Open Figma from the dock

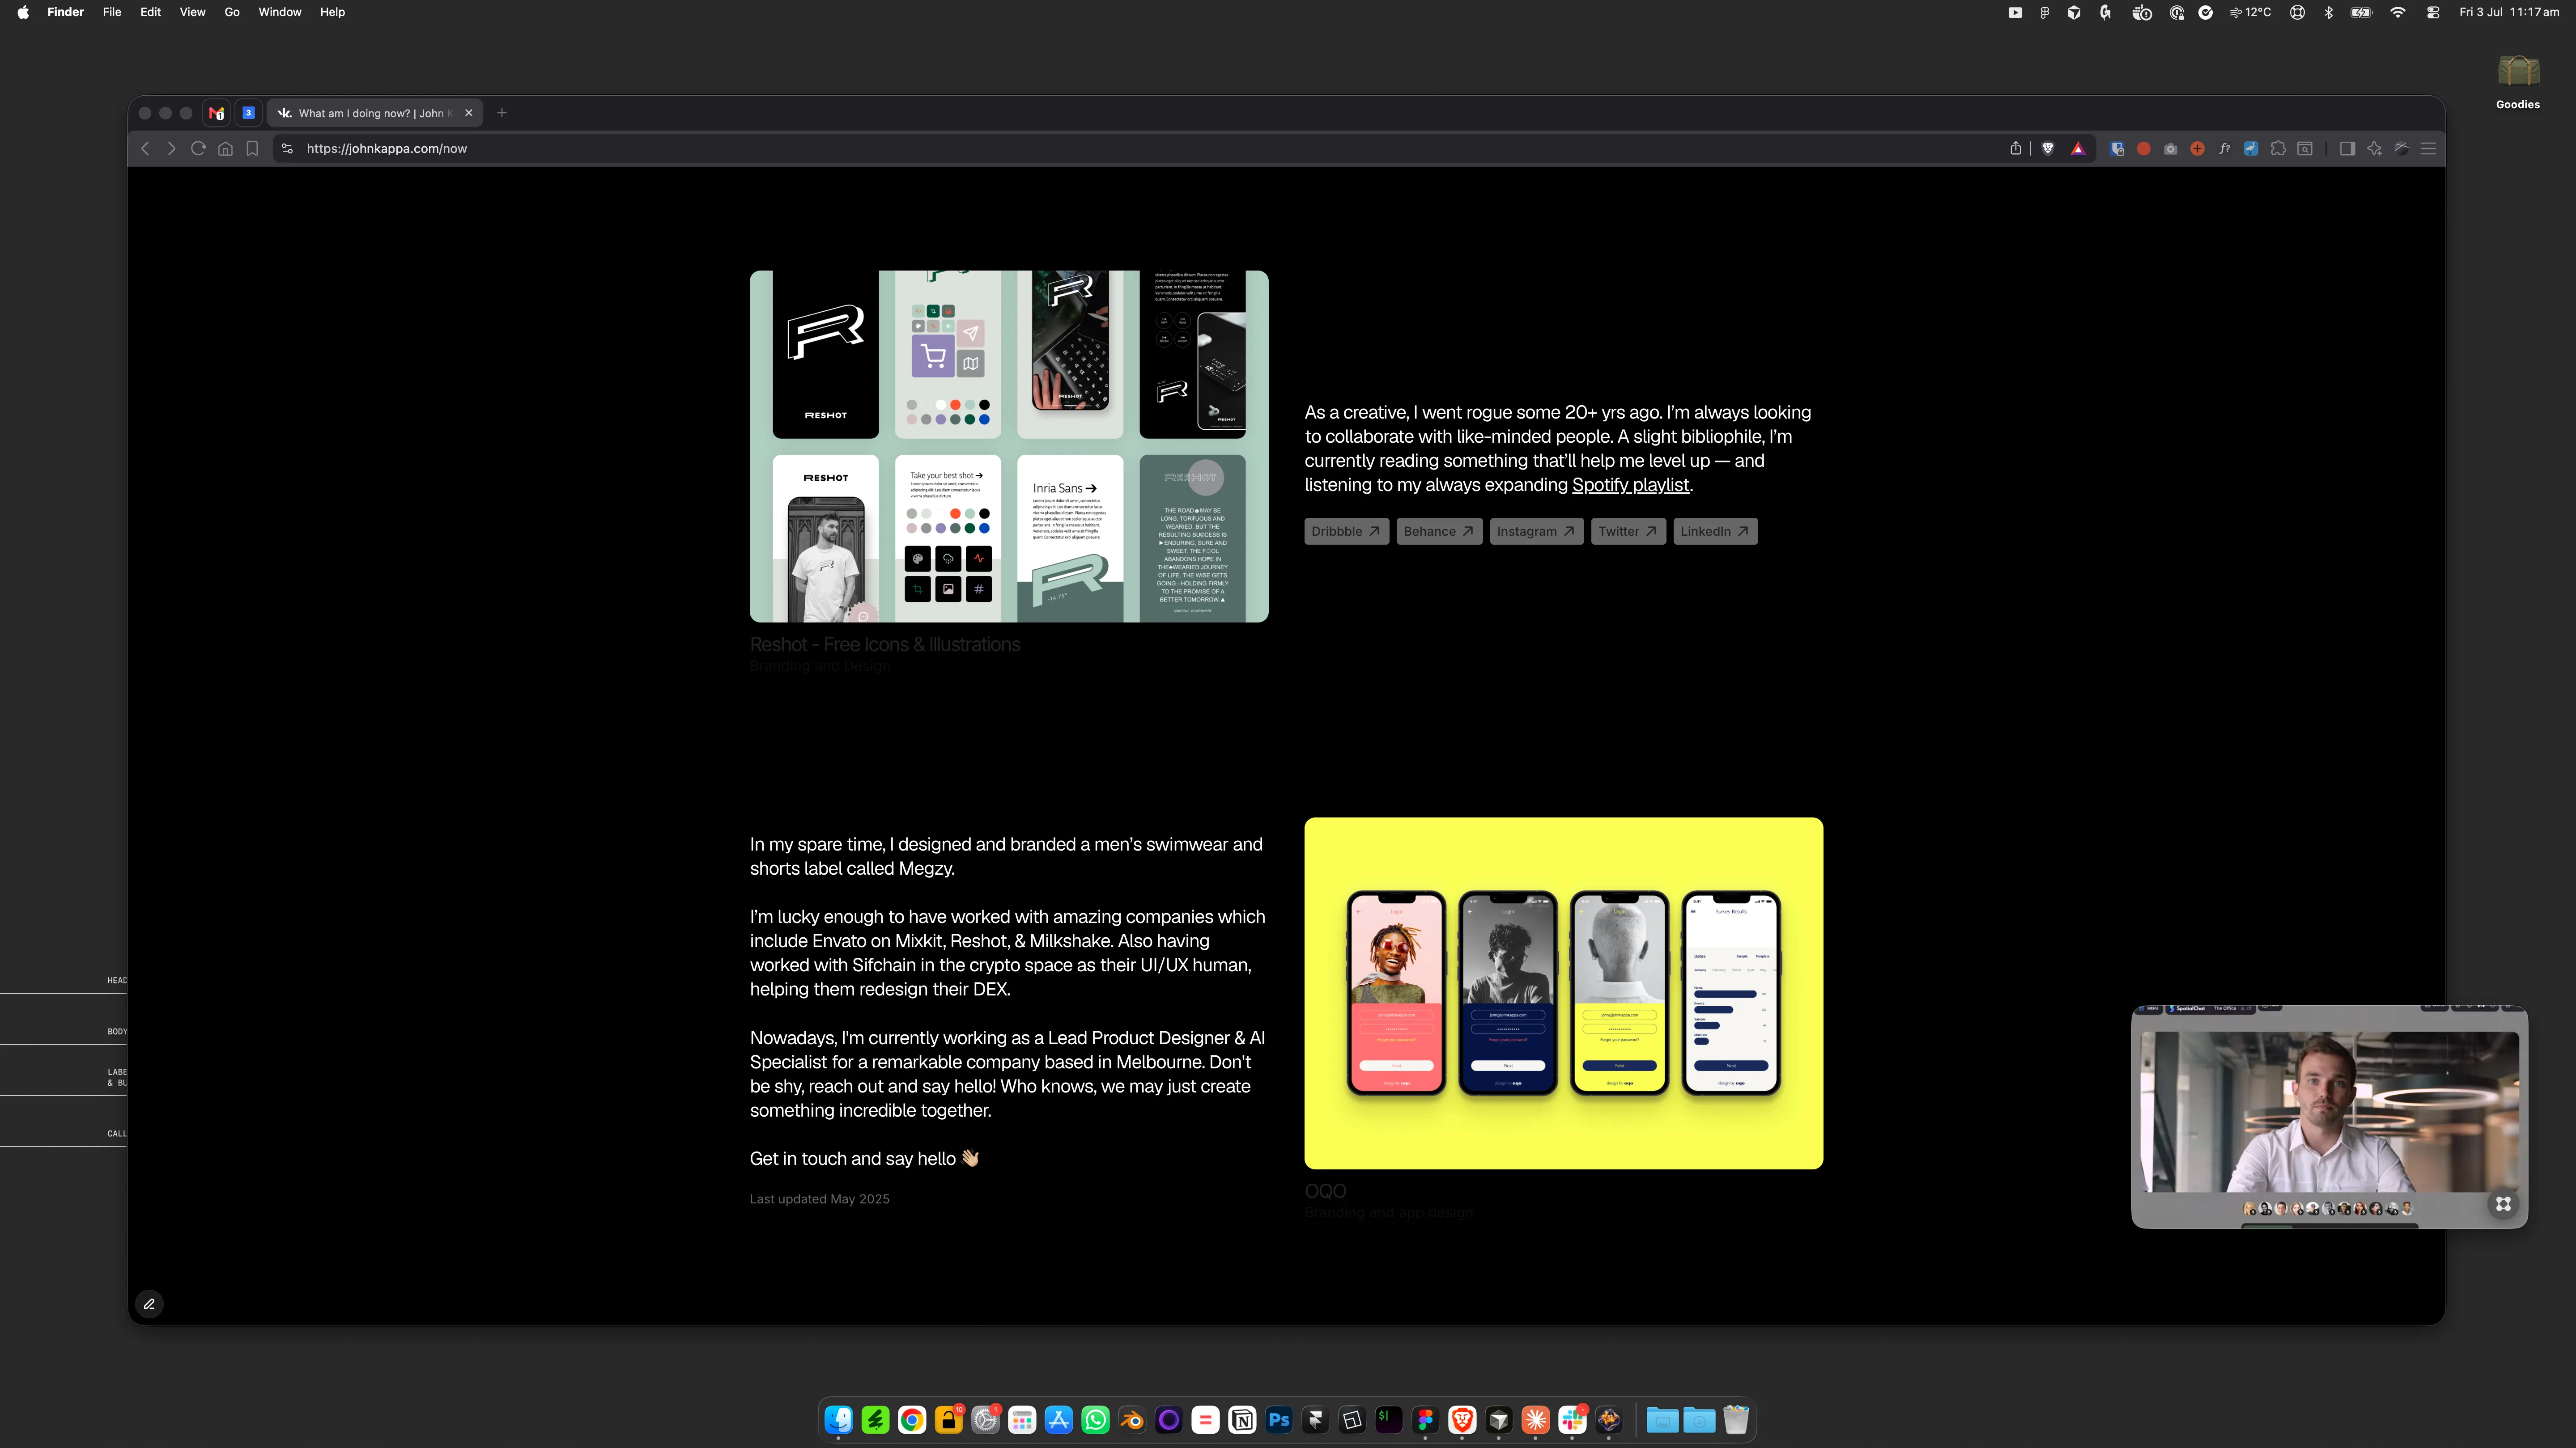(1426, 1420)
